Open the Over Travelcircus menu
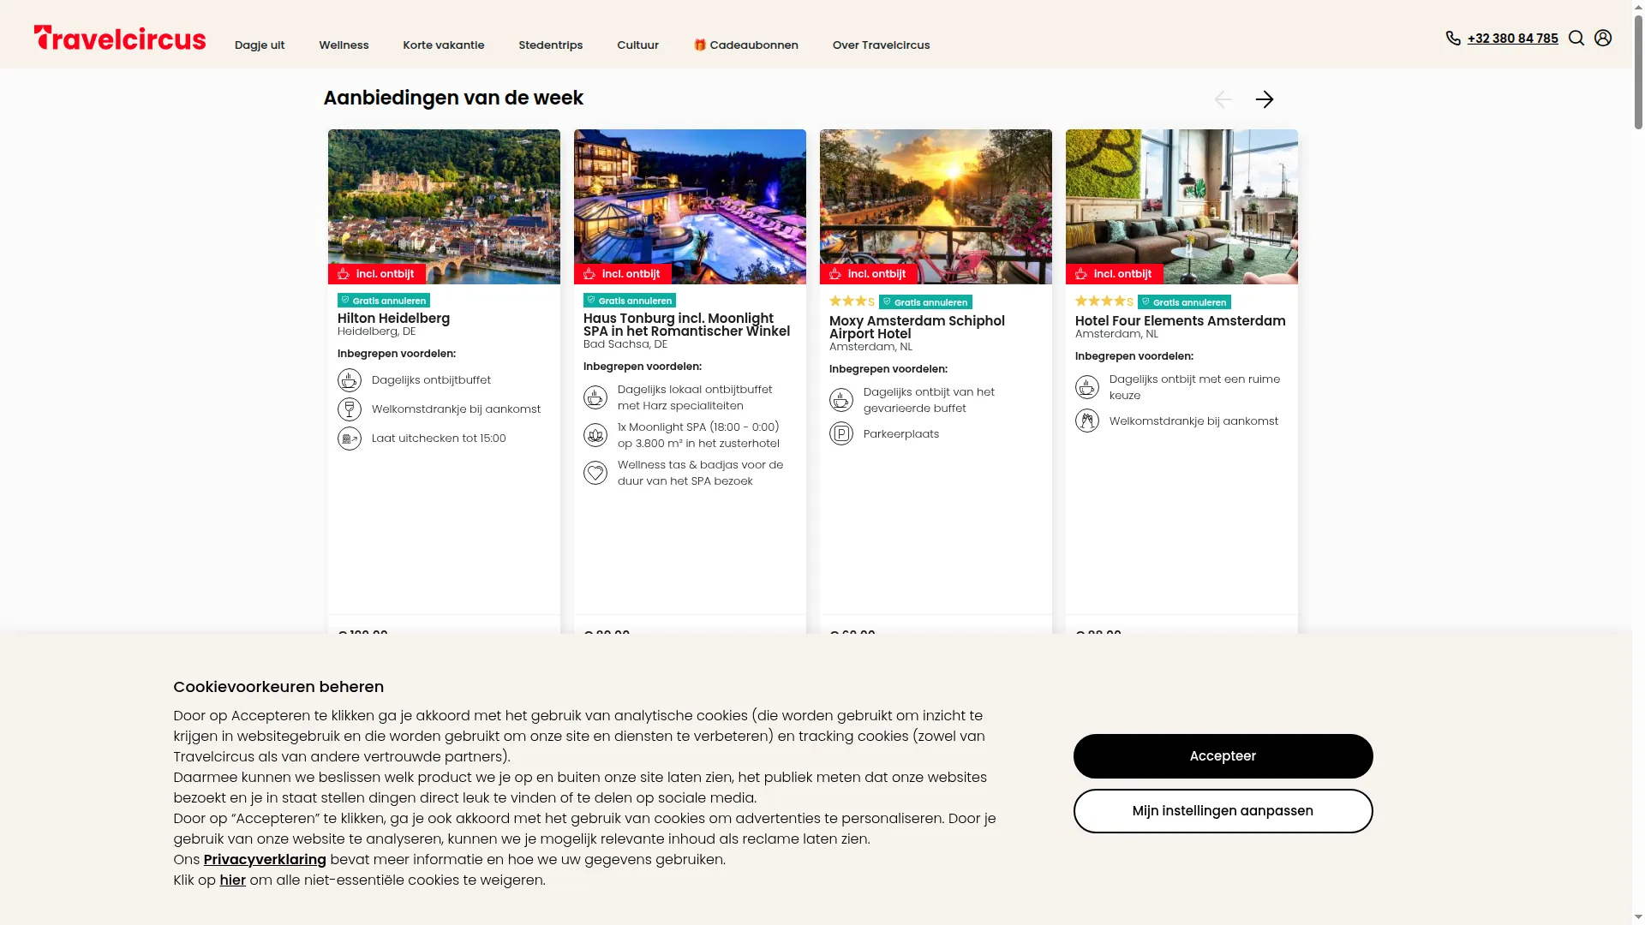The image size is (1645, 925). (882, 45)
